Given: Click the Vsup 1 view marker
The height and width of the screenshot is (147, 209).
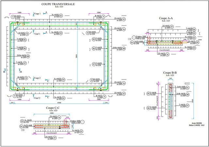Looking at the screenshot, I should coord(38,14).
